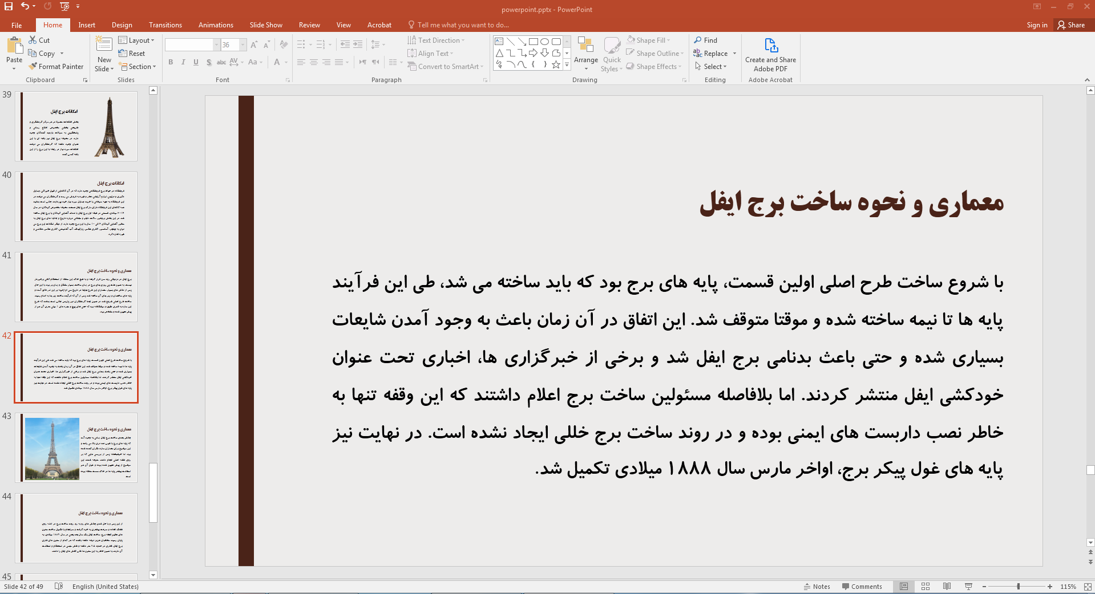Toggle Italic formatting

coord(183,62)
